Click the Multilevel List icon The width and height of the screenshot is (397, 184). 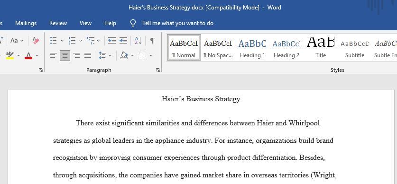pos(91,40)
